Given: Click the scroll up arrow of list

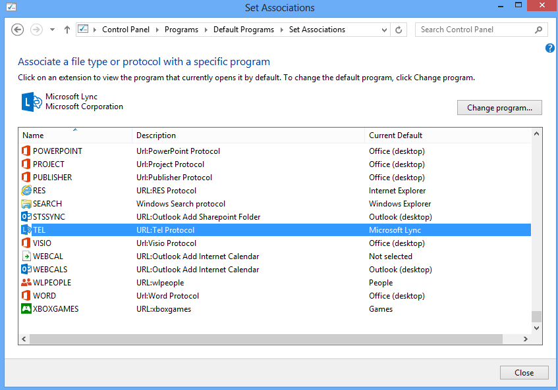Looking at the screenshot, I should pos(536,134).
